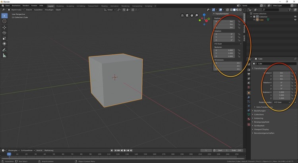Open the Global transform orientation dropdown
Image resolution: width=298 pixels, height=163 pixels.
110,10
